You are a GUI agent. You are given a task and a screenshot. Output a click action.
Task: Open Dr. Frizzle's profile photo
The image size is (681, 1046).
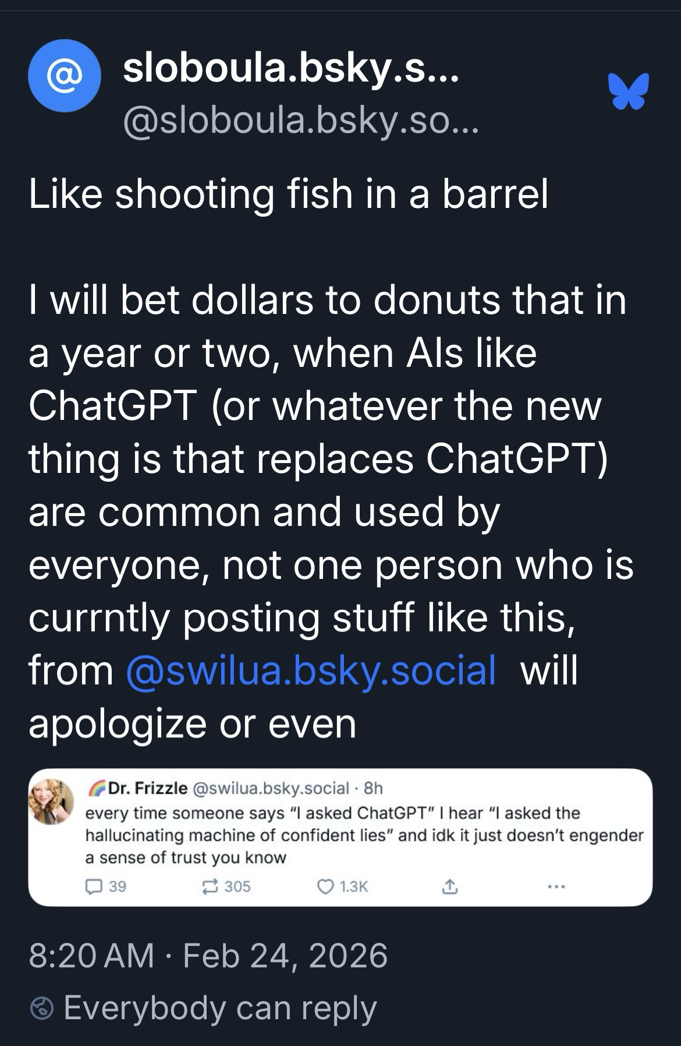tap(52, 801)
